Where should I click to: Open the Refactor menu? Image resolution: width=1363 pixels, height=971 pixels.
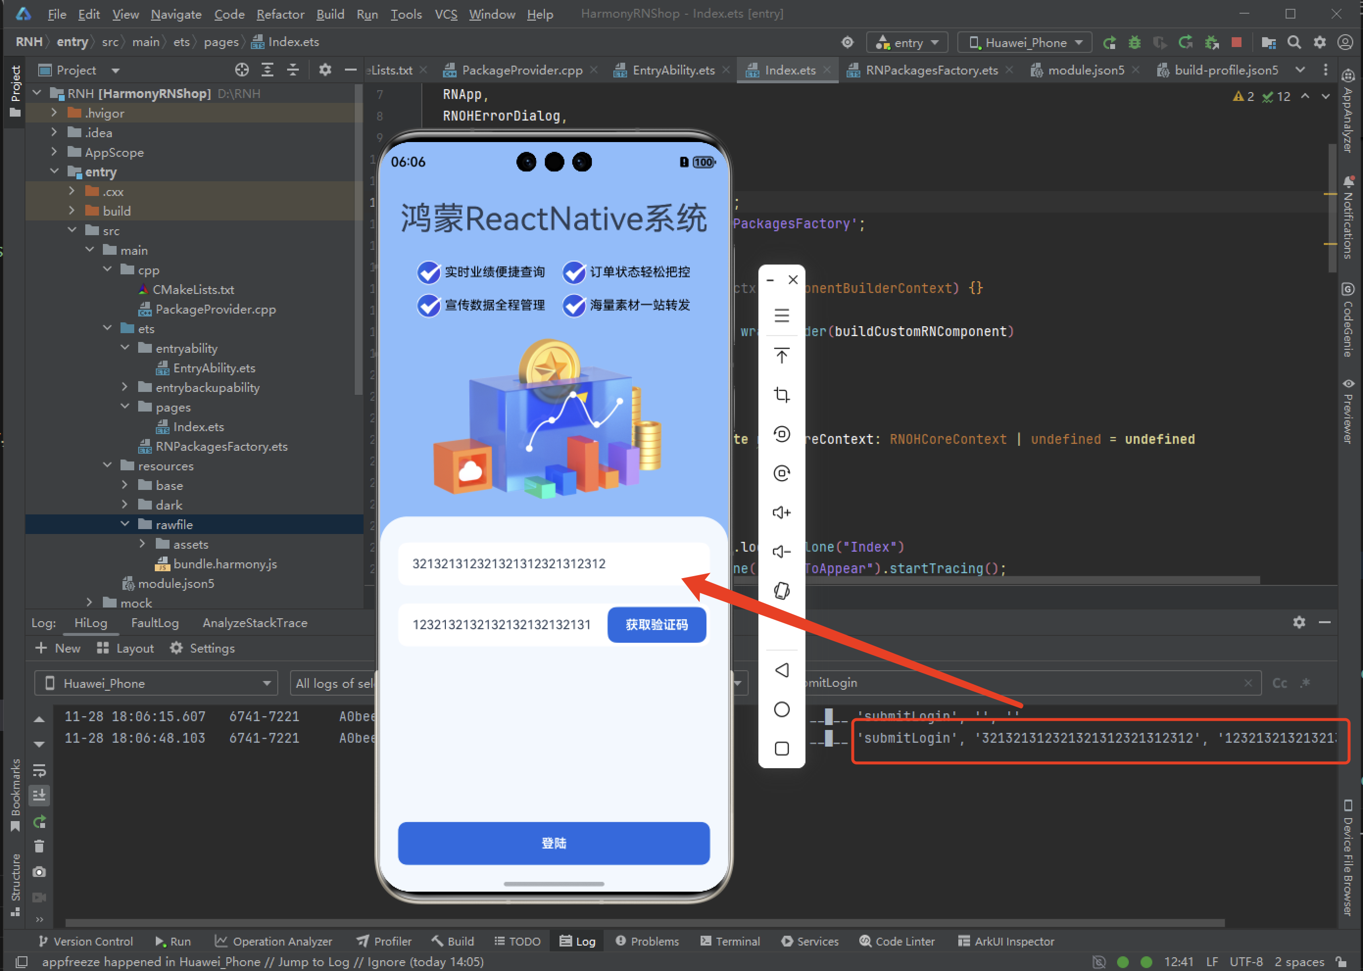point(280,14)
